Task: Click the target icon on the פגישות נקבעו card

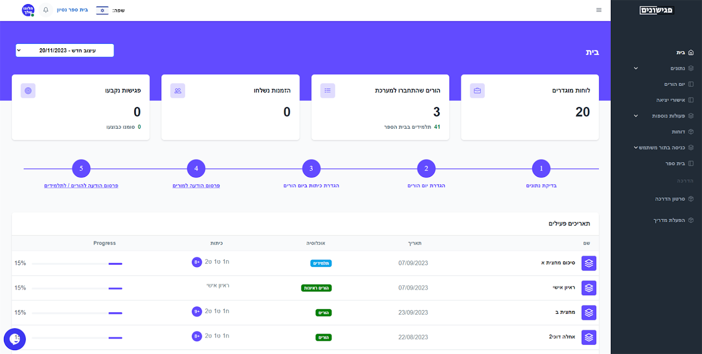Action: tap(28, 91)
